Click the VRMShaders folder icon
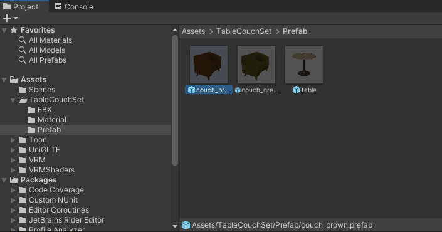 tap(23, 170)
